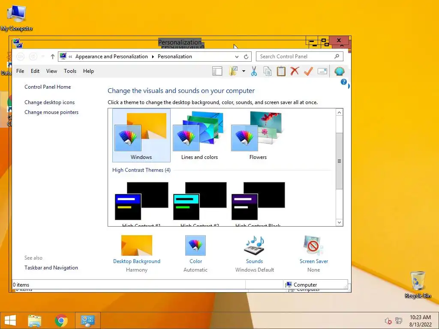
Task: Click the Back navigation arrow
Action: click(x=20, y=57)
